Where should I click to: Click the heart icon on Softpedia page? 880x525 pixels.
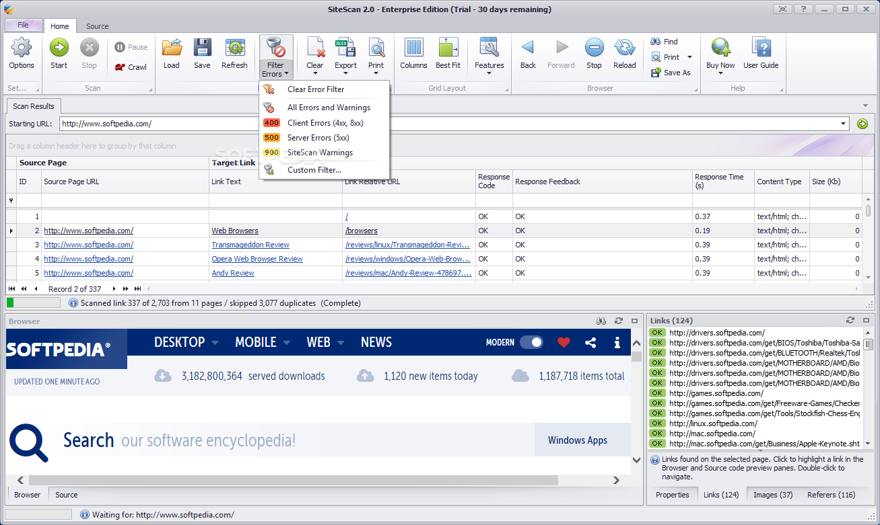click(x=564, y=342)
